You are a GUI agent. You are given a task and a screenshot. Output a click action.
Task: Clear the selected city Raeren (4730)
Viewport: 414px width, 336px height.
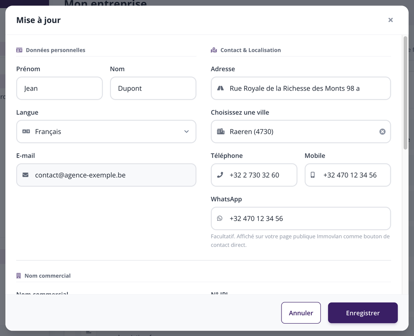[382, 132]
